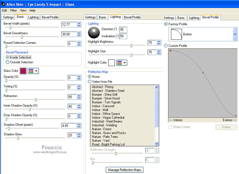The image size is (239, 174).
Task: Click the Manage Reflection Maps button
Action: pos(124,170)
